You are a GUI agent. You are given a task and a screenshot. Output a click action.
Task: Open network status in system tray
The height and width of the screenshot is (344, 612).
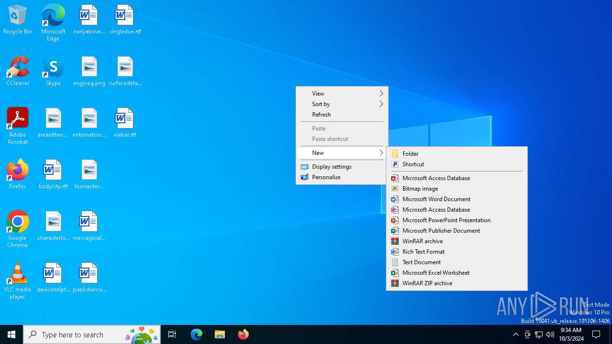(539, 334)
